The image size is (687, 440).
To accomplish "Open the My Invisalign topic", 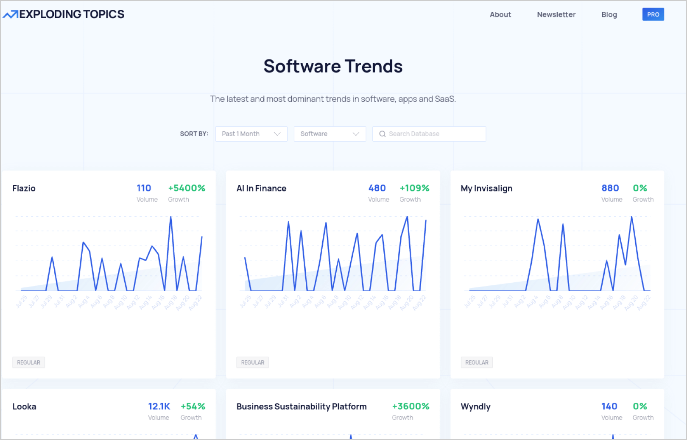I will click(486, 189).
